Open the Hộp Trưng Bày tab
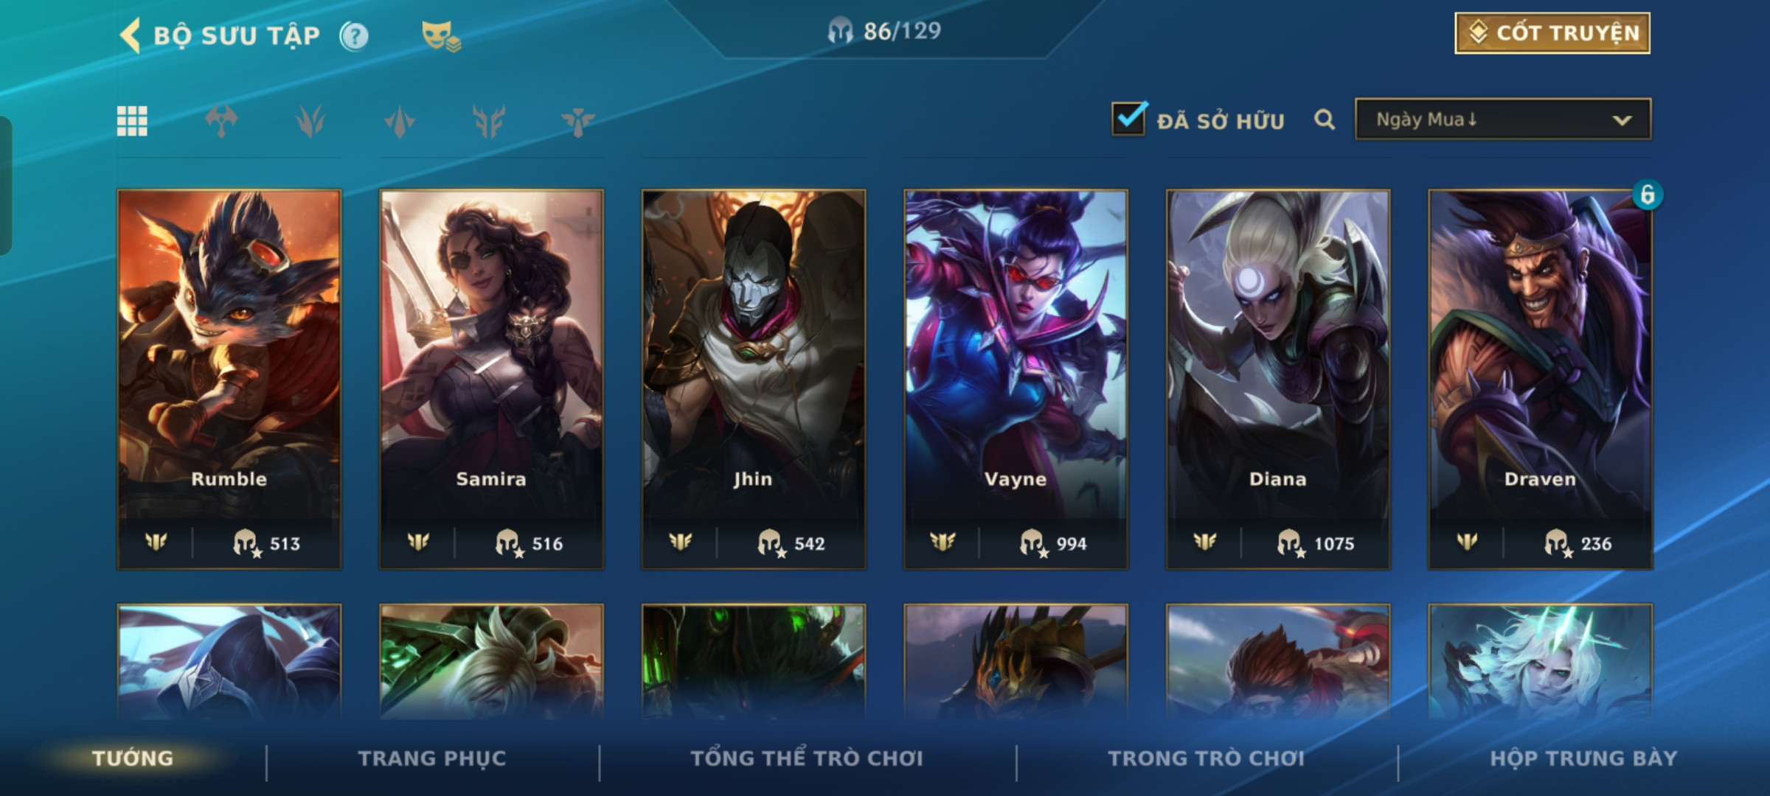The image size is (1770, 796). (1583, 758)
